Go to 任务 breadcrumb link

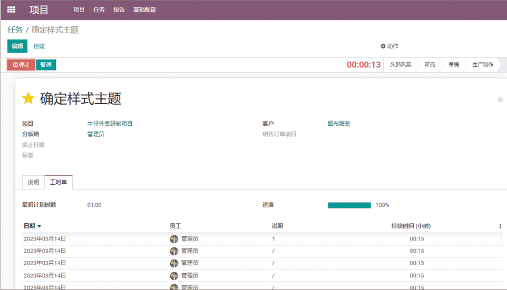click(x=15, y=30)
